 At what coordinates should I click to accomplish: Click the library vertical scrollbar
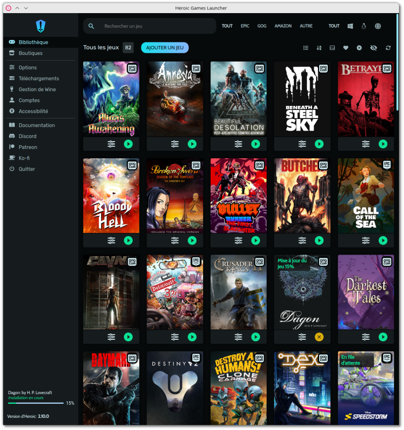[397, 62]
